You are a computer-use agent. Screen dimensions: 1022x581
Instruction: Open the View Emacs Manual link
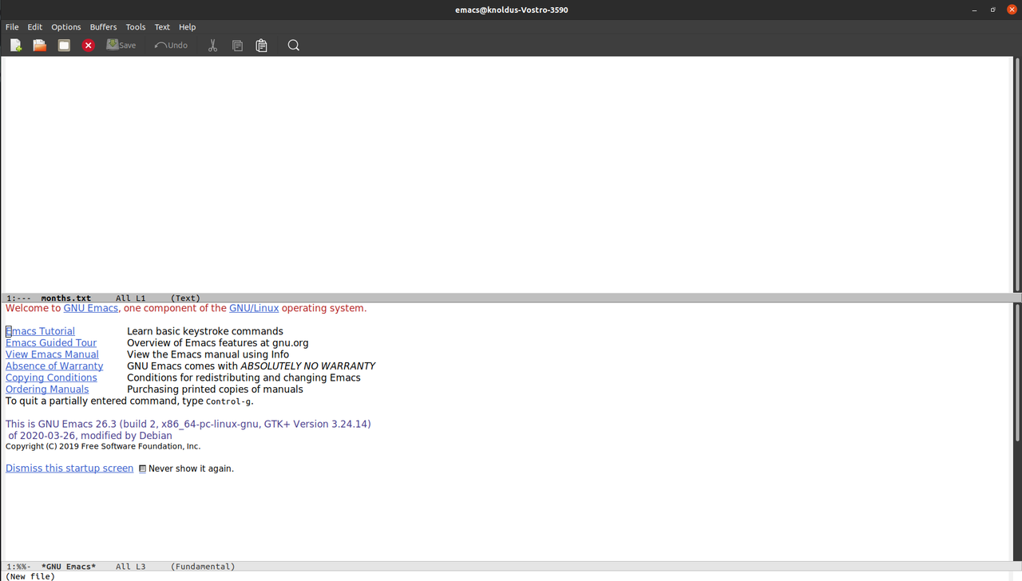click(52, 354)
